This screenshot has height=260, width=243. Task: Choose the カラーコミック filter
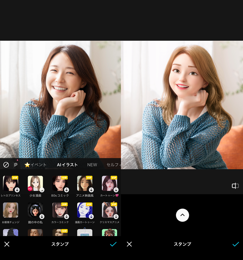point(60,210)
